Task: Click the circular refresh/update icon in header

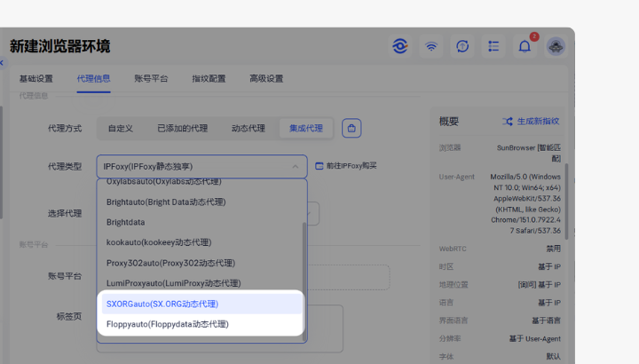Action: click(x=462, y=46)
